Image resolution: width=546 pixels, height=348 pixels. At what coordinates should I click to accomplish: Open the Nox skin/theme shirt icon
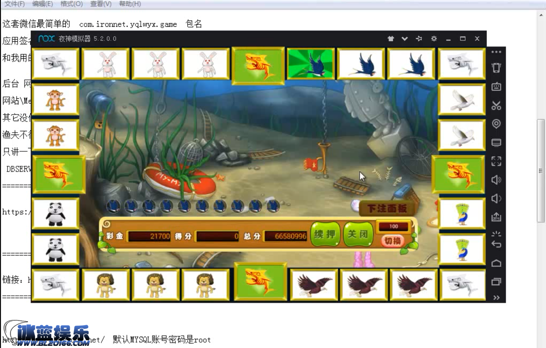[391, 39]
